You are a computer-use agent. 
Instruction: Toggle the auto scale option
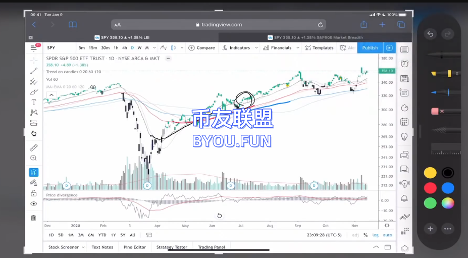(387, 235)
